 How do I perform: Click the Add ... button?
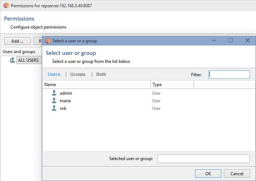[x=17, y=41]
